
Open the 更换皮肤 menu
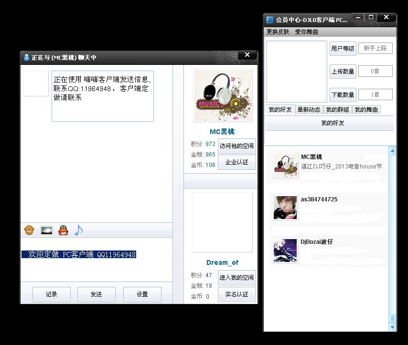pyautogui.click(x=278, y=31)
